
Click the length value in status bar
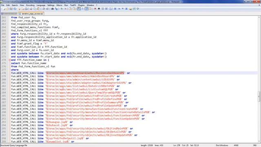pos(147,145)
